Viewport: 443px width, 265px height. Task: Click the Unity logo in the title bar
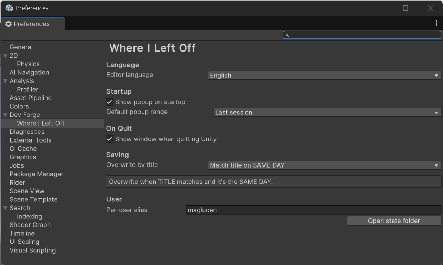pyautogui.click(x=9, y=7)
